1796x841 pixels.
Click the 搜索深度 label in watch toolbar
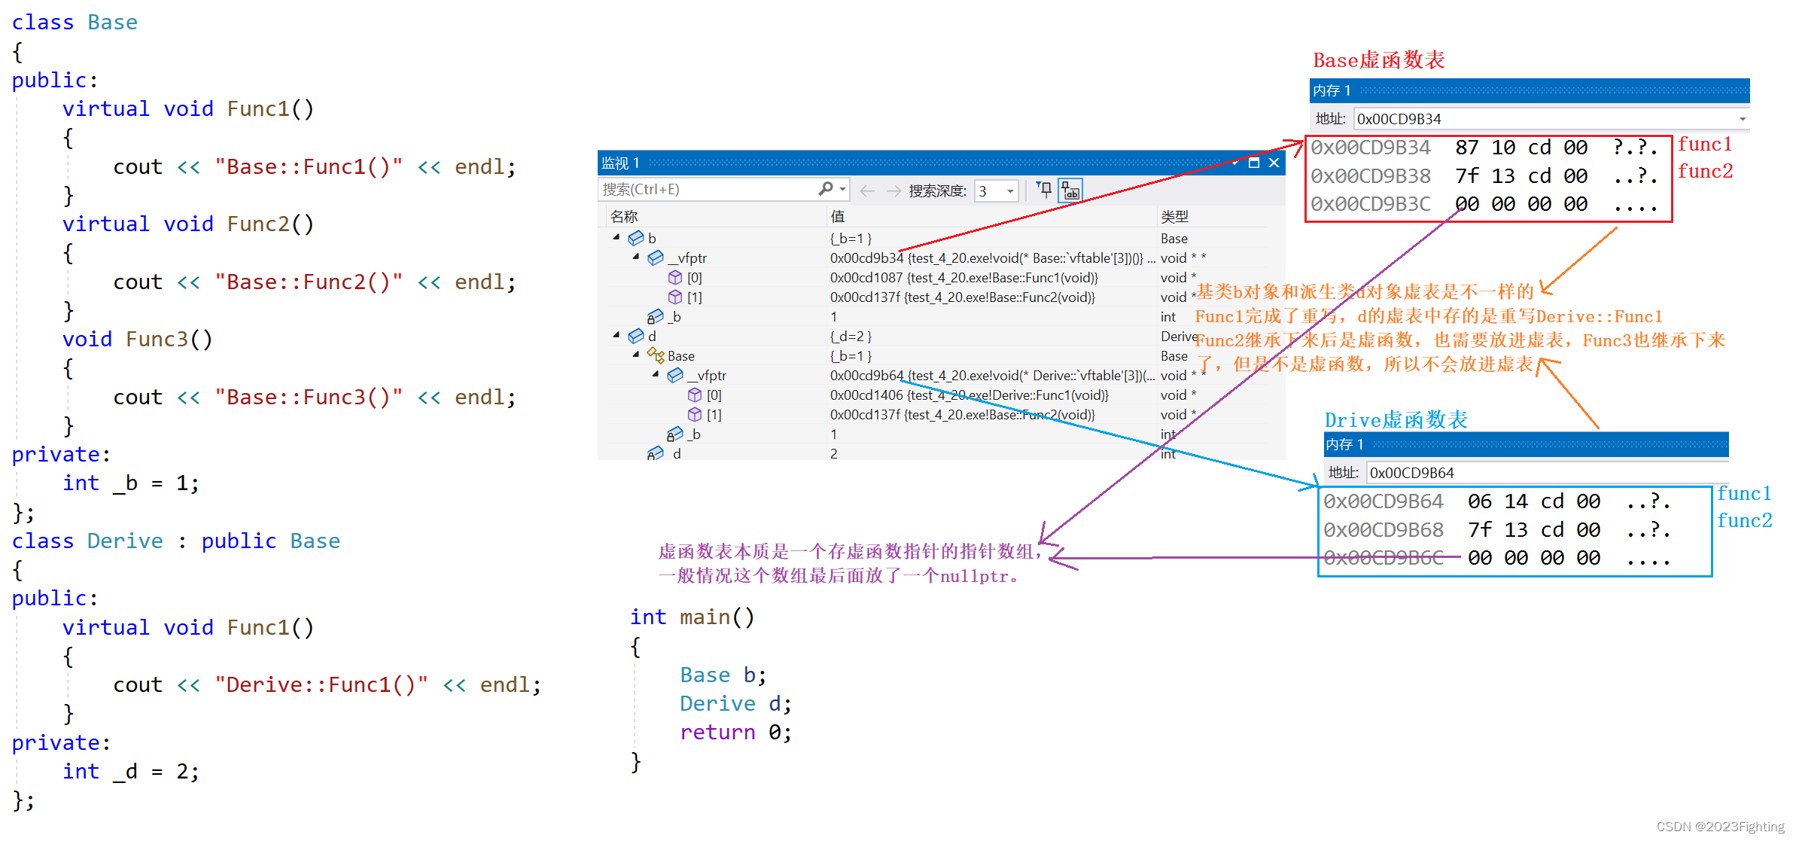pos(937,191)
